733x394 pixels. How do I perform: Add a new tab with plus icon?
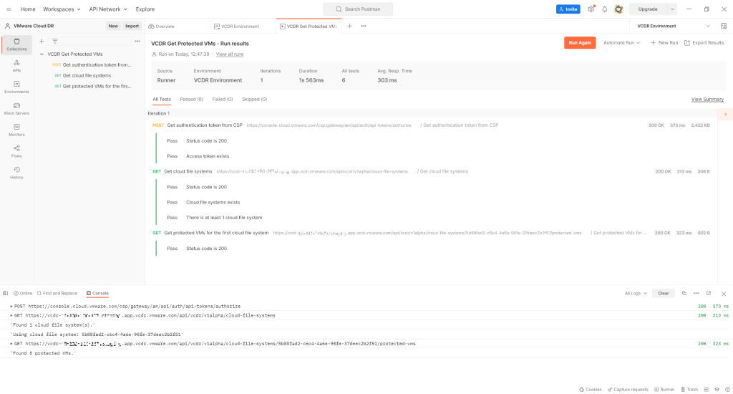349,27
